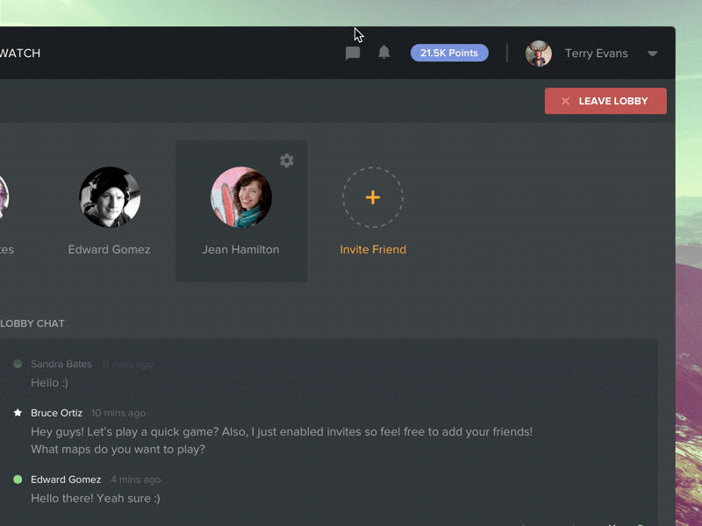Click the Terry Evans username

pos(596,53)
